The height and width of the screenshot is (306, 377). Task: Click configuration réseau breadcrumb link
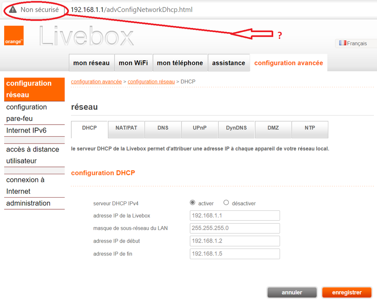point(151,82)
